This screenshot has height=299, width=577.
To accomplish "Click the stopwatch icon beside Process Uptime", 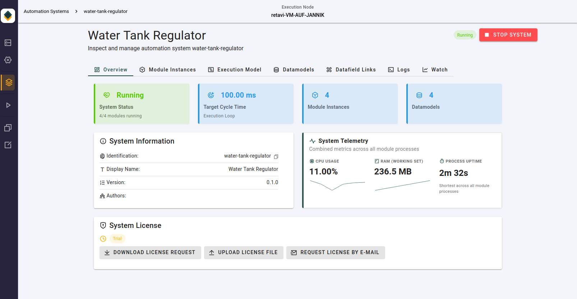I will pyautogui.click(x=442, y=161).
